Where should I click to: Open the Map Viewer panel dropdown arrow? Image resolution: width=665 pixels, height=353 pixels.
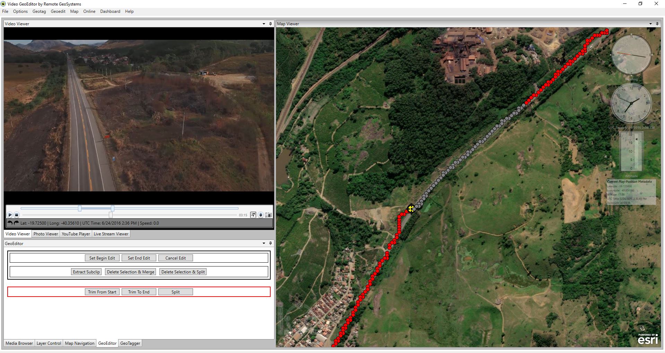pyautogui.click(x=650, y=24)
